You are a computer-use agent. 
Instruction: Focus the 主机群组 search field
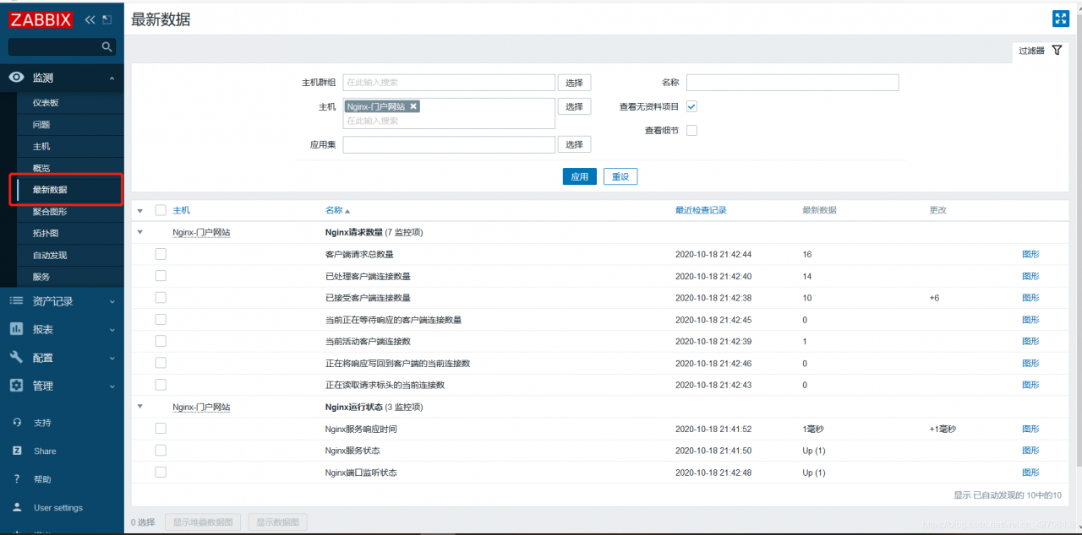[x=449, y=83]
